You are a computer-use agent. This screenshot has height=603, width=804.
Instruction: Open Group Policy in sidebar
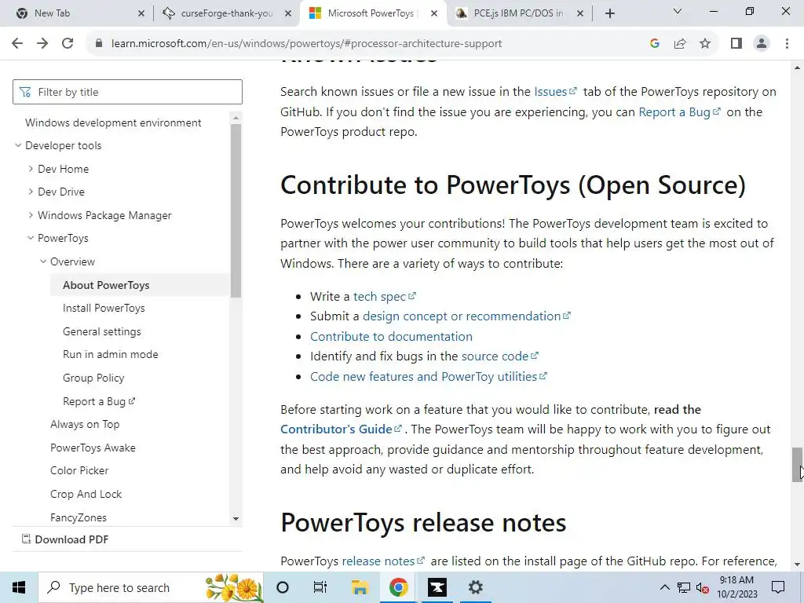coord(93,378)
